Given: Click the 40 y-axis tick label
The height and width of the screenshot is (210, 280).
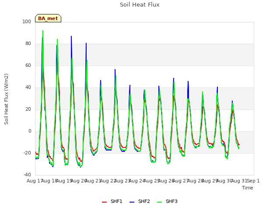Looking at the screenshot, I should [x=28, y=87].
